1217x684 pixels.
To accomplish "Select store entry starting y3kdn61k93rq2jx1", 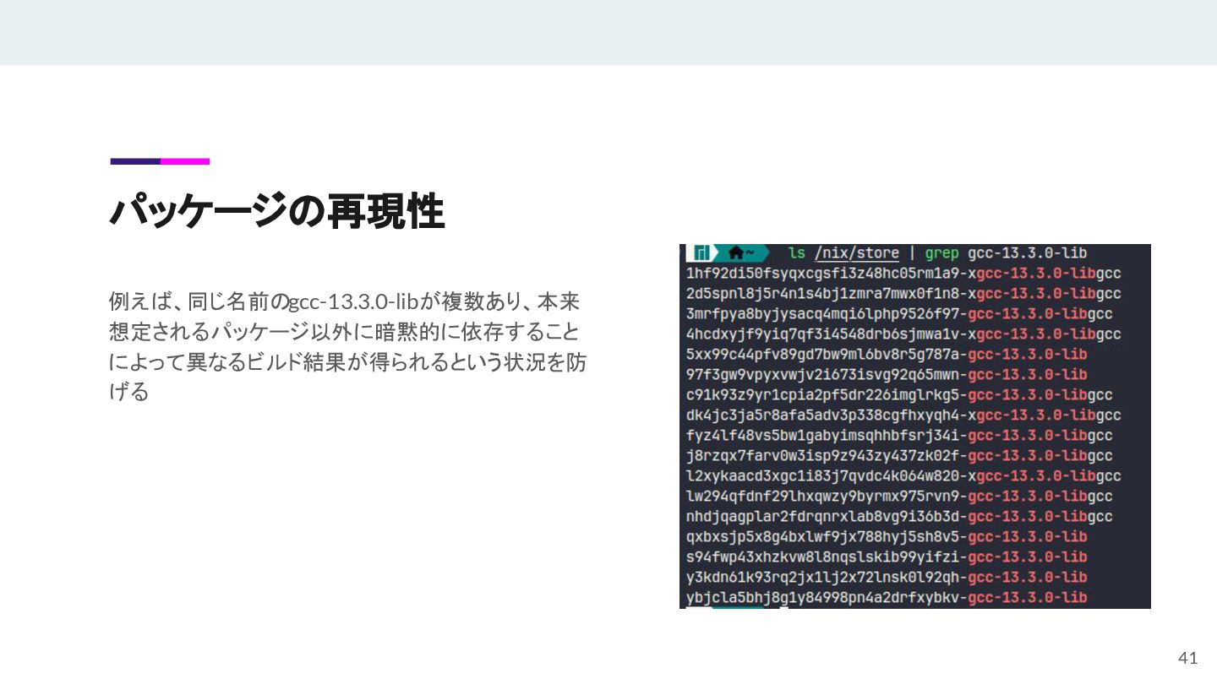I will pos(887,578).
